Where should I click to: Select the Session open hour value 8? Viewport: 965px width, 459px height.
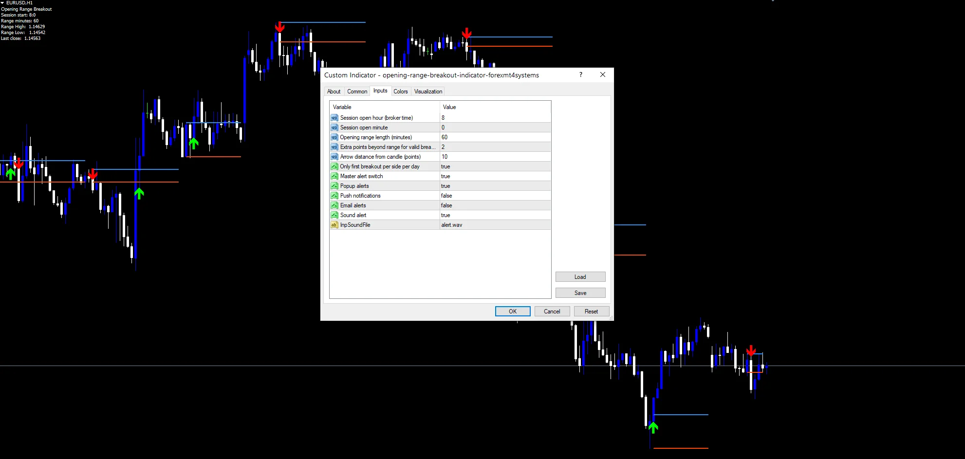click(x=495, y=118)
